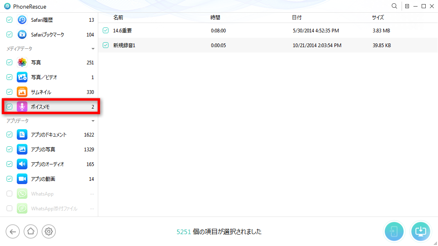Click the 3.83 MB size value

381,30
